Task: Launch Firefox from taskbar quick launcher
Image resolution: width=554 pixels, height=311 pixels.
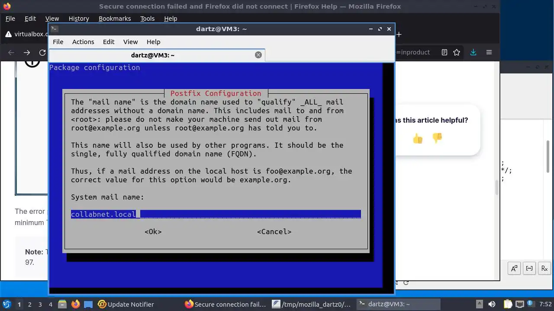Action: click(x=76, y=304)
